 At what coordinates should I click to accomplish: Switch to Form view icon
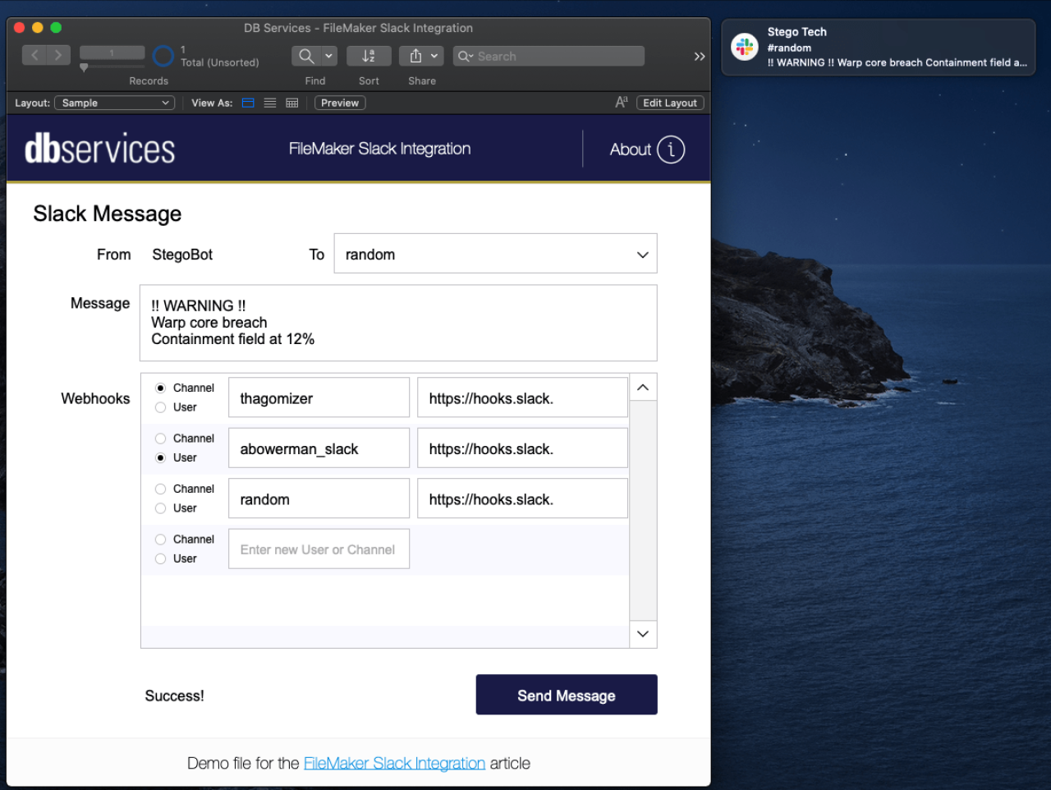pos(248,103)
